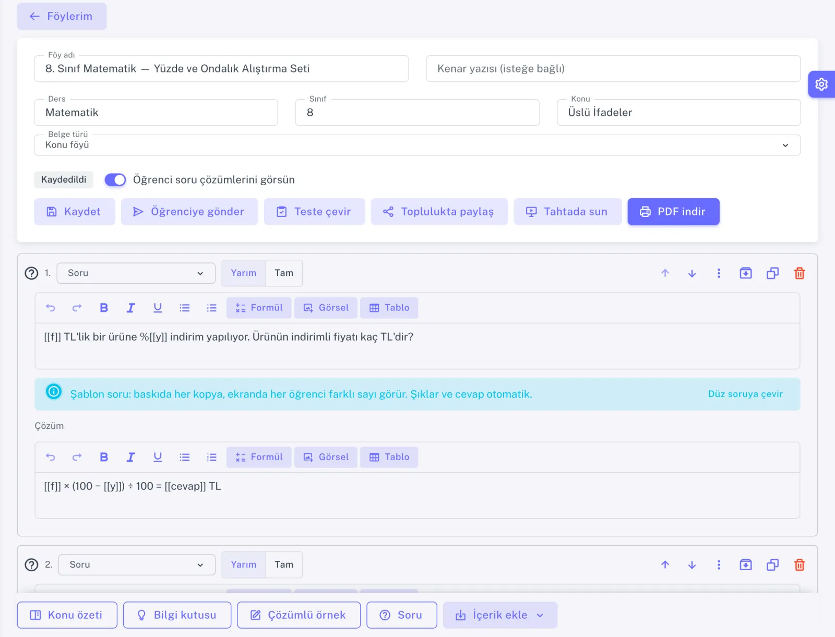This screenshot has height=637, width=835.
Task: Set question 1 width to Tam
Action: point(284,273)
